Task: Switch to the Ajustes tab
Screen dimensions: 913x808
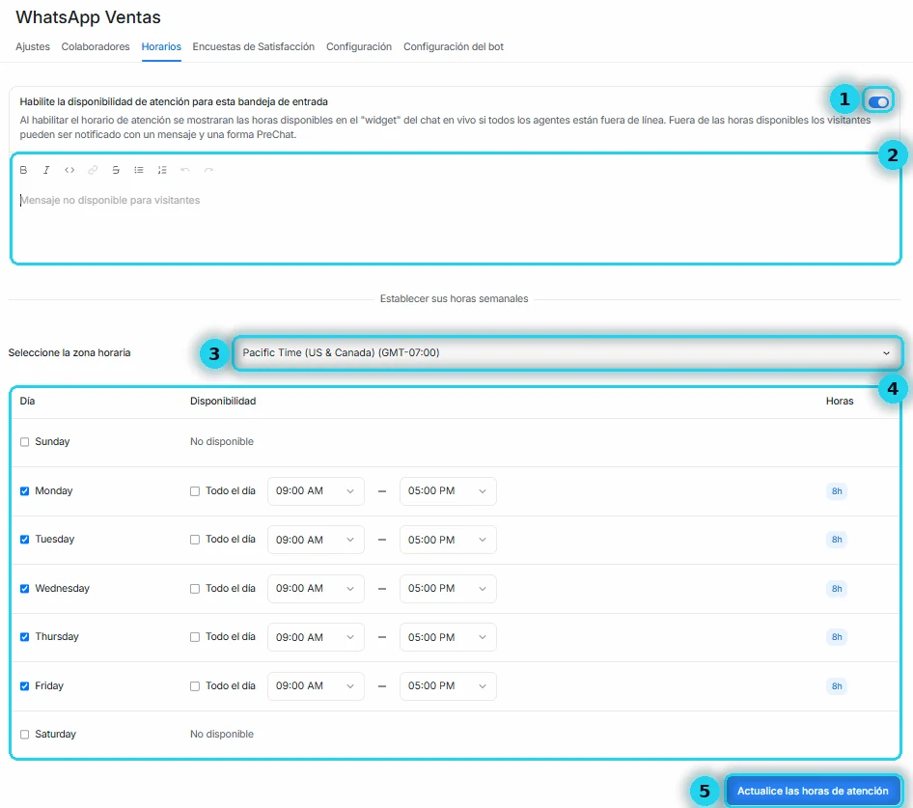Action: pyautogui.click(x=33, y=46)
